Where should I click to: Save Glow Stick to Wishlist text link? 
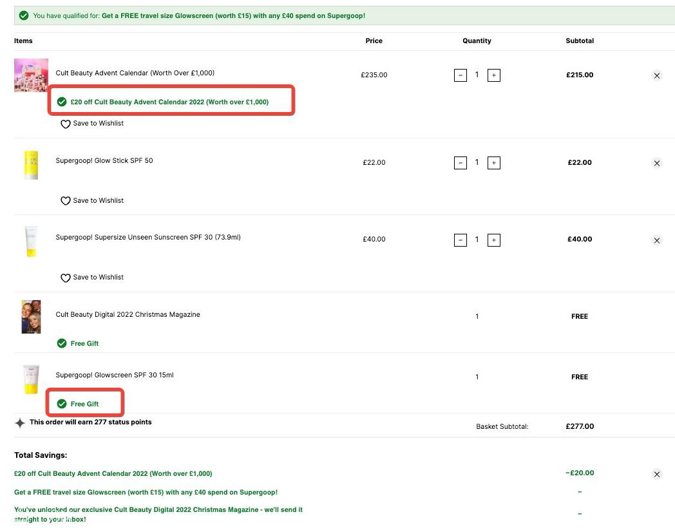click(98, 200)
